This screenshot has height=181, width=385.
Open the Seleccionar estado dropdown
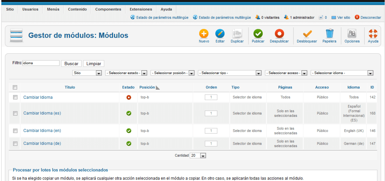pos(126,73)
